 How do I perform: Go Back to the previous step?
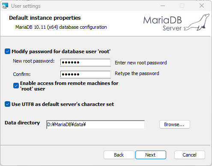point(119,155)
